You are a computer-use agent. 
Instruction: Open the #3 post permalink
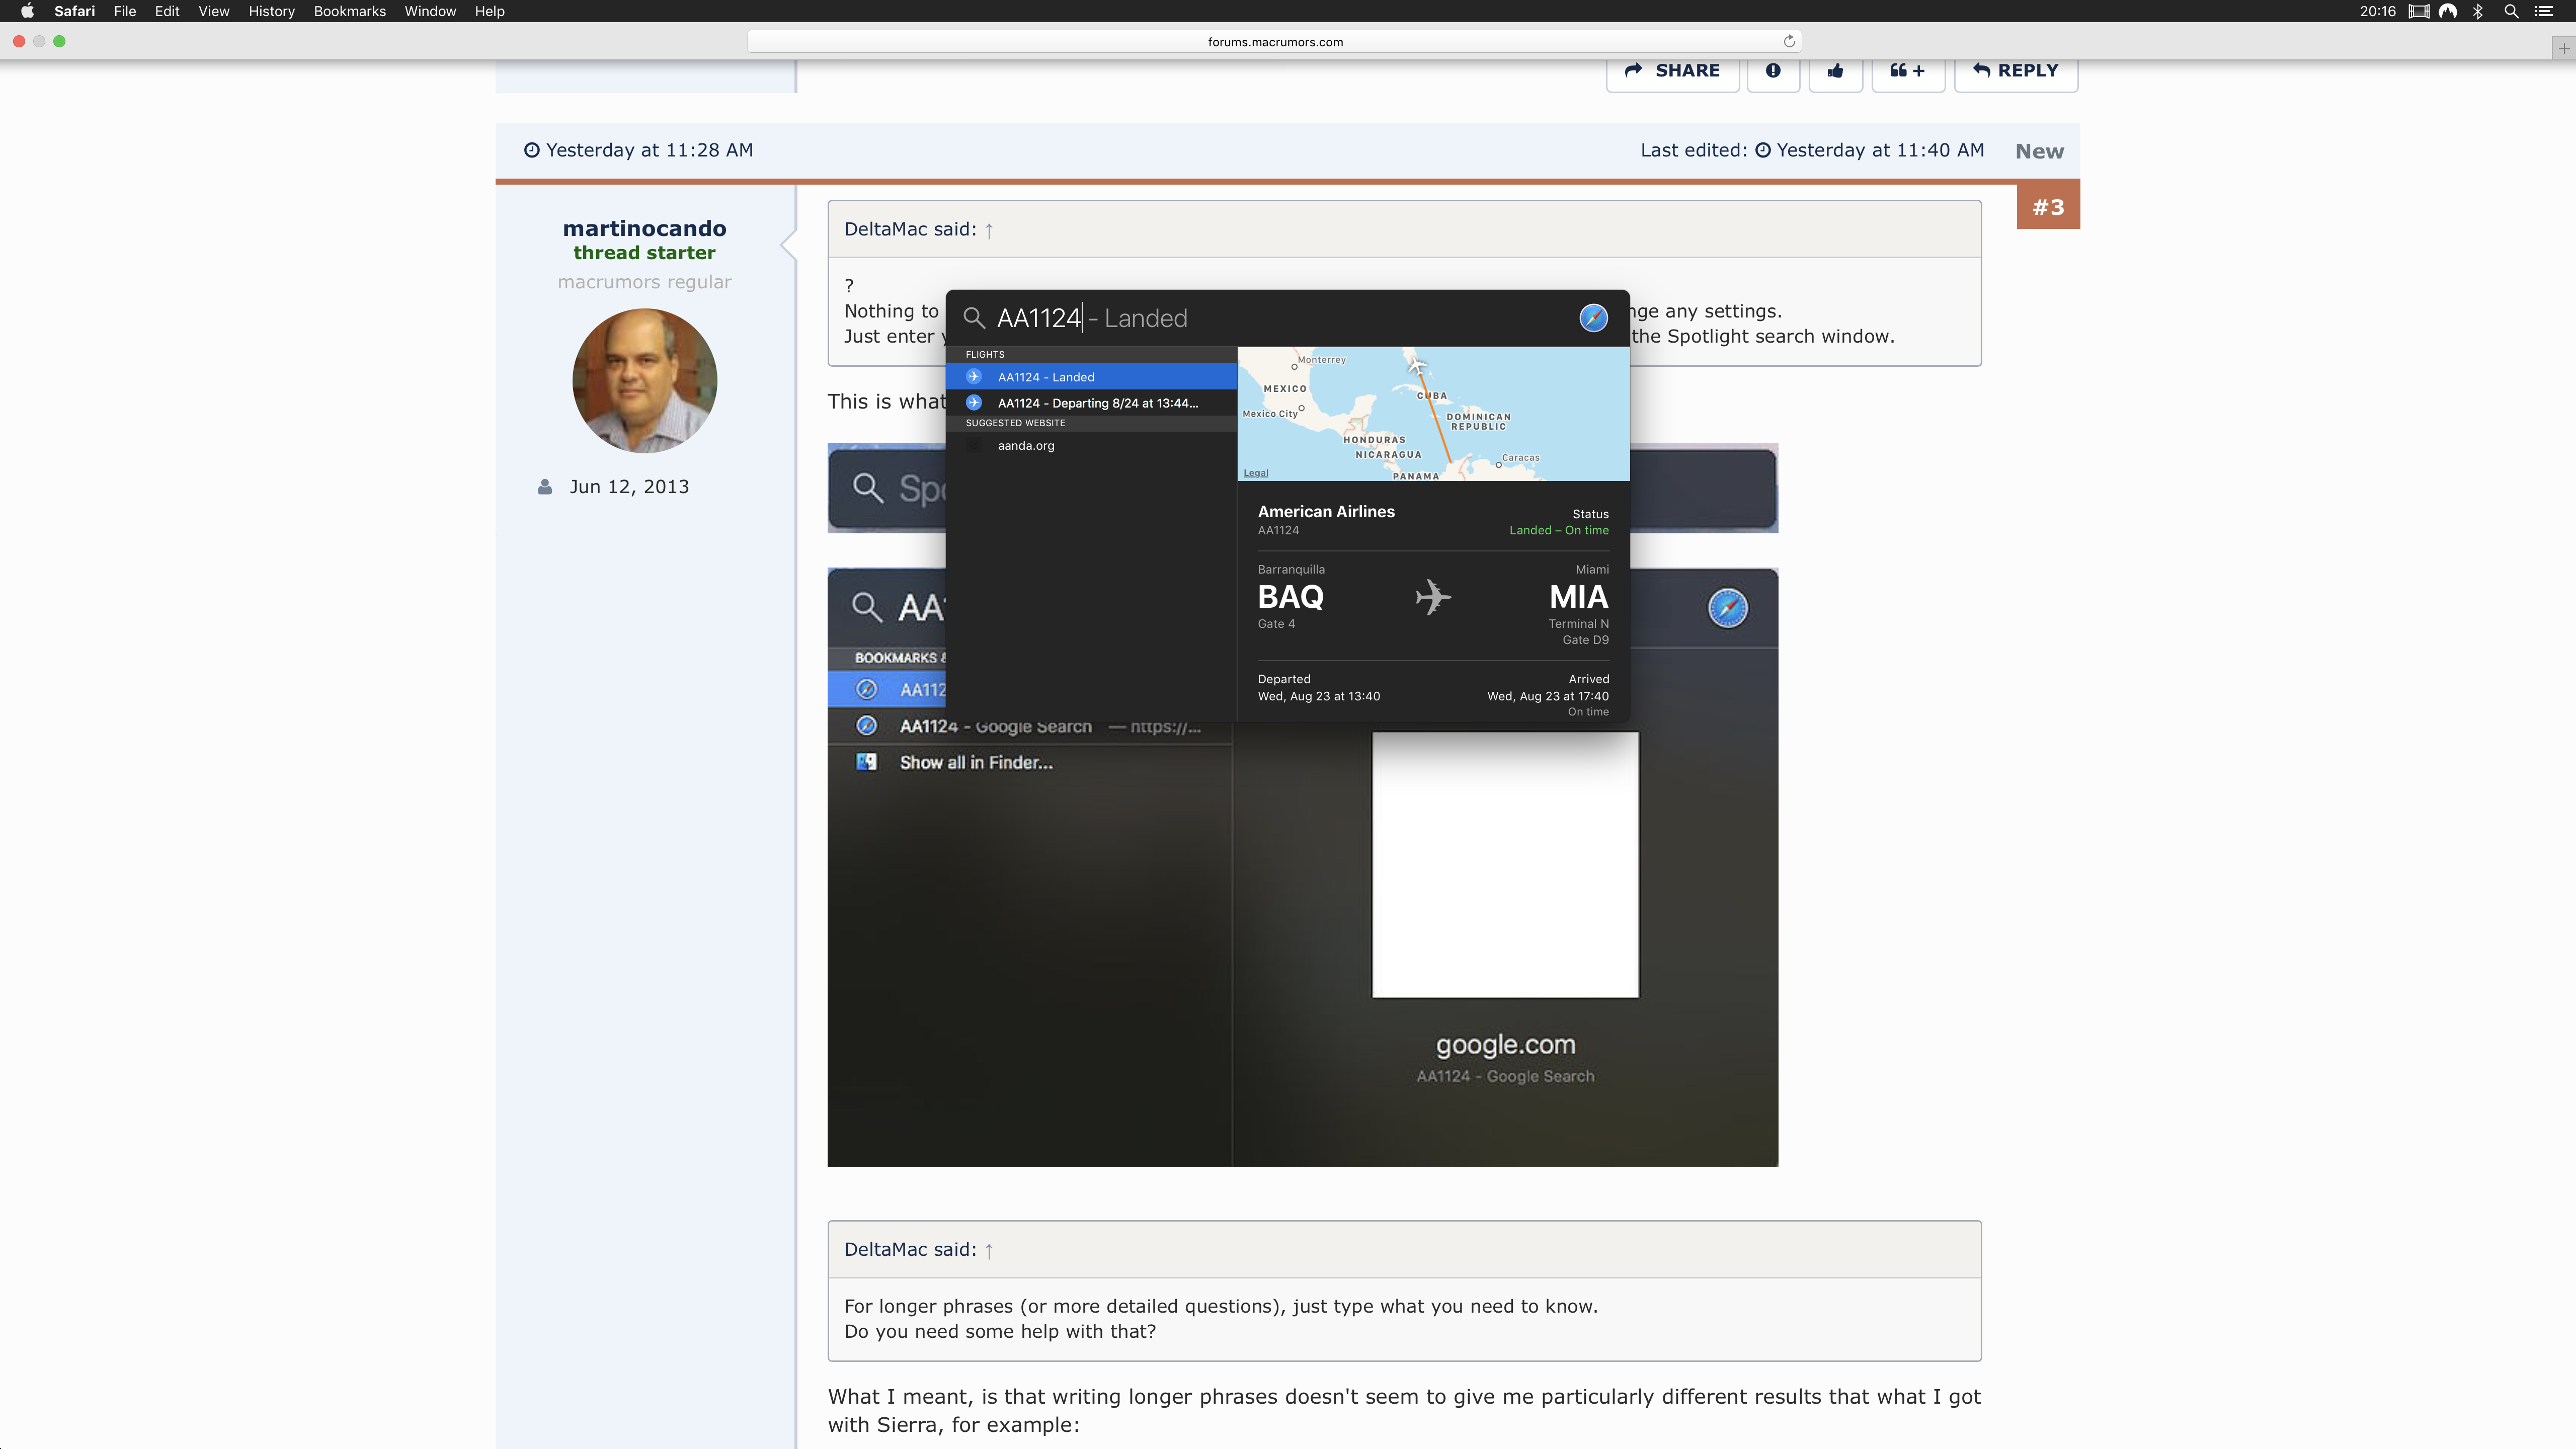[2048, 207]
